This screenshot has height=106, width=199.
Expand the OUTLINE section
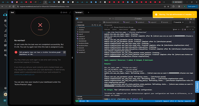click(89, 97)
